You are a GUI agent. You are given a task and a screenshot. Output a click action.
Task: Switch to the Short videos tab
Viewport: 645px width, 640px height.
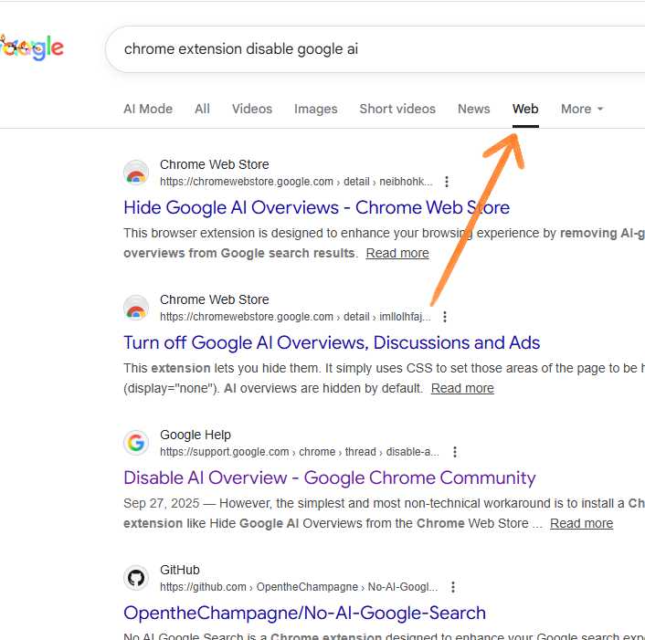(397, 109)
